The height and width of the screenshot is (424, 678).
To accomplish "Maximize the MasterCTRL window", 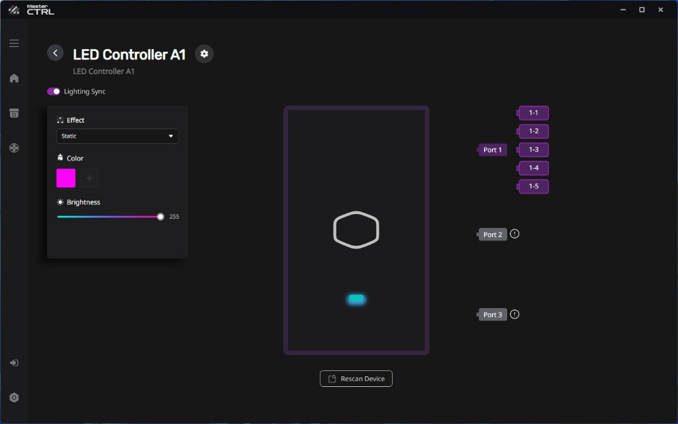I will [x=642, y=9].
